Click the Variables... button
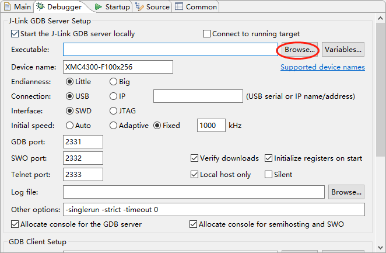The width and height of the screenshot is (386, 253). point(343,50)
